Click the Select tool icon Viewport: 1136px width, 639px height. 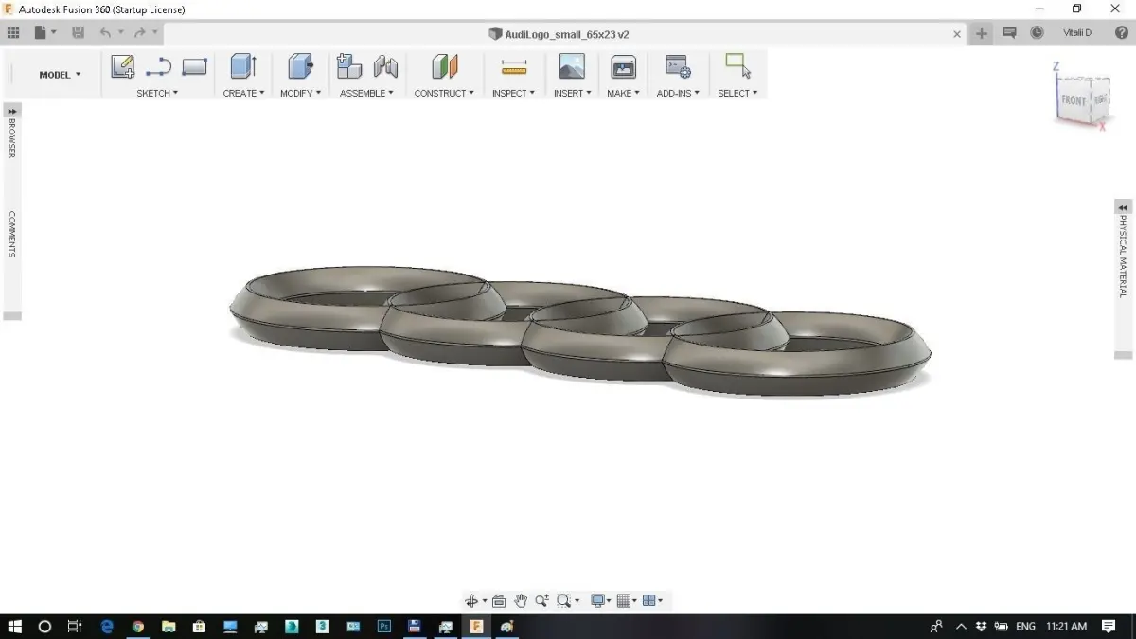(737, 66)
